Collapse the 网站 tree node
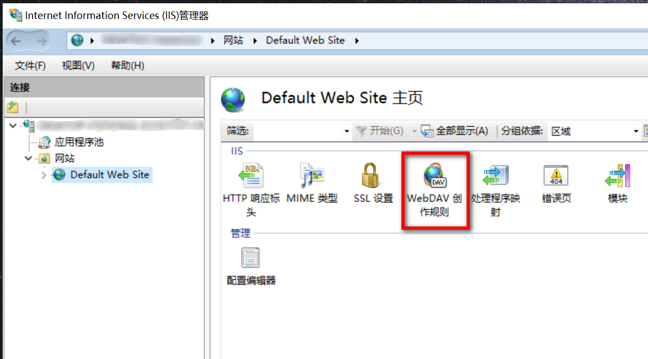 pos(28,158)
